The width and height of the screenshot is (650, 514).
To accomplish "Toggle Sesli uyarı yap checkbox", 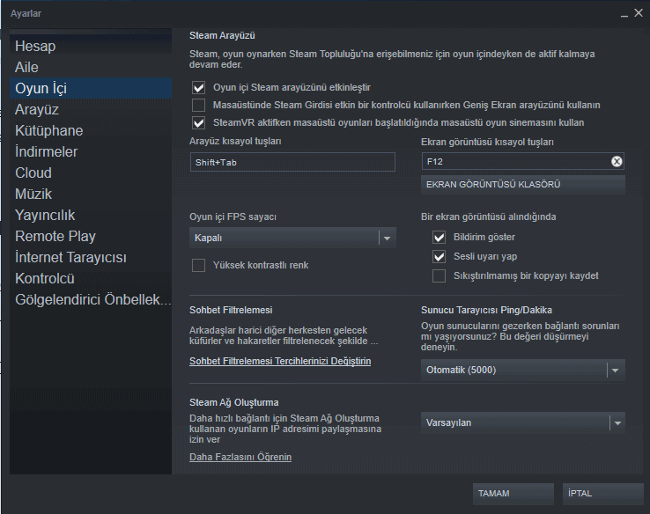I will (439, 257).
